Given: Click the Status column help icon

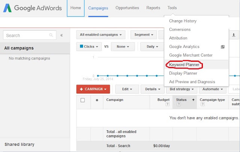Looking at the screenshot, I should [178, 104].
